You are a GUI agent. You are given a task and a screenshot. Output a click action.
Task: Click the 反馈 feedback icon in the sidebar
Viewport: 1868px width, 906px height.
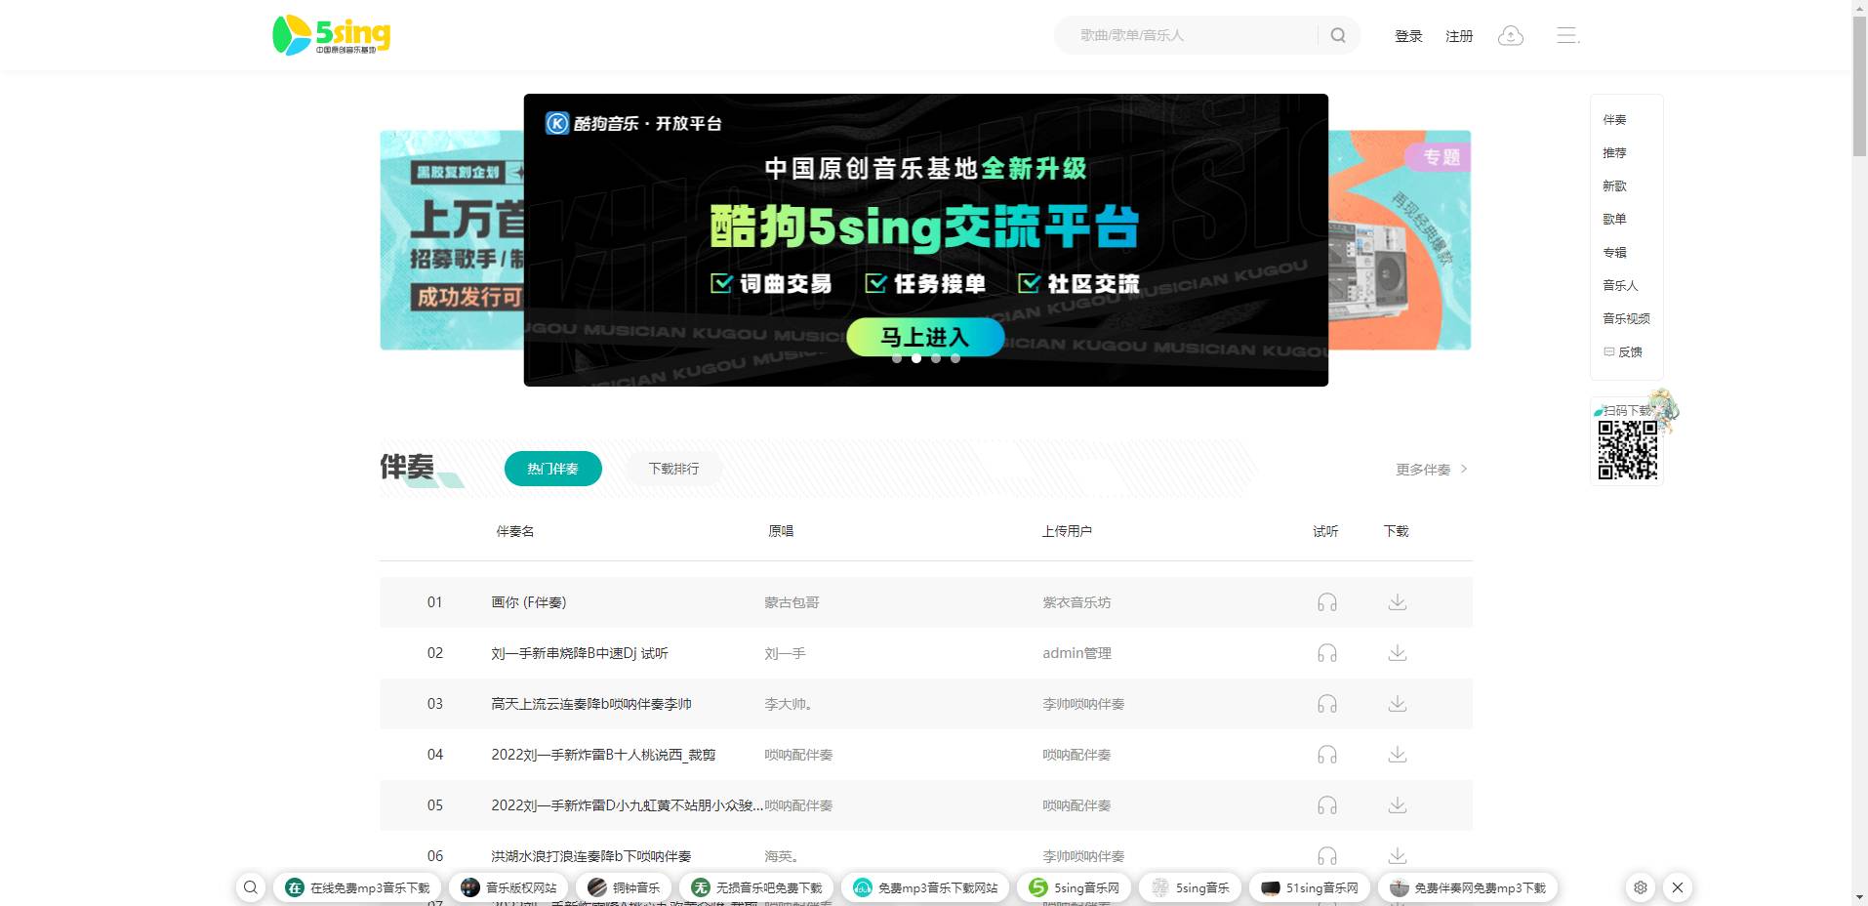click(1608, 351)
